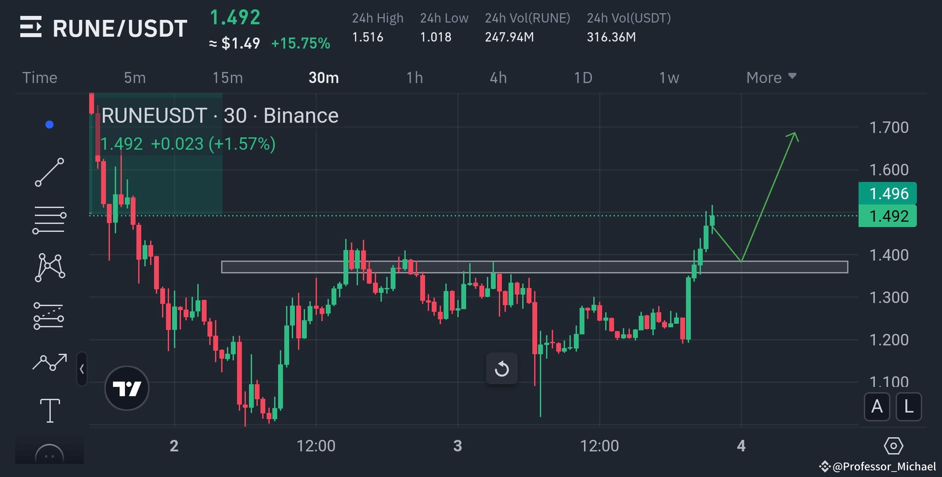
Task: Click the TradingView logo on the chart
Action: [127, 388]
